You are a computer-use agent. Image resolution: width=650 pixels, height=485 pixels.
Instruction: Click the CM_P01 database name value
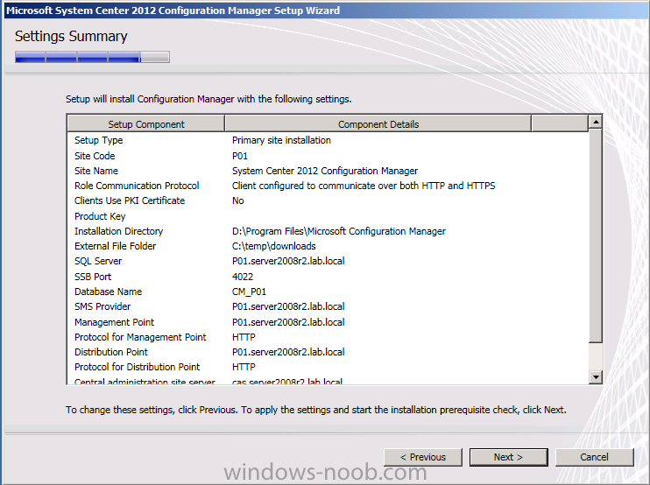(x=249, y=292)
